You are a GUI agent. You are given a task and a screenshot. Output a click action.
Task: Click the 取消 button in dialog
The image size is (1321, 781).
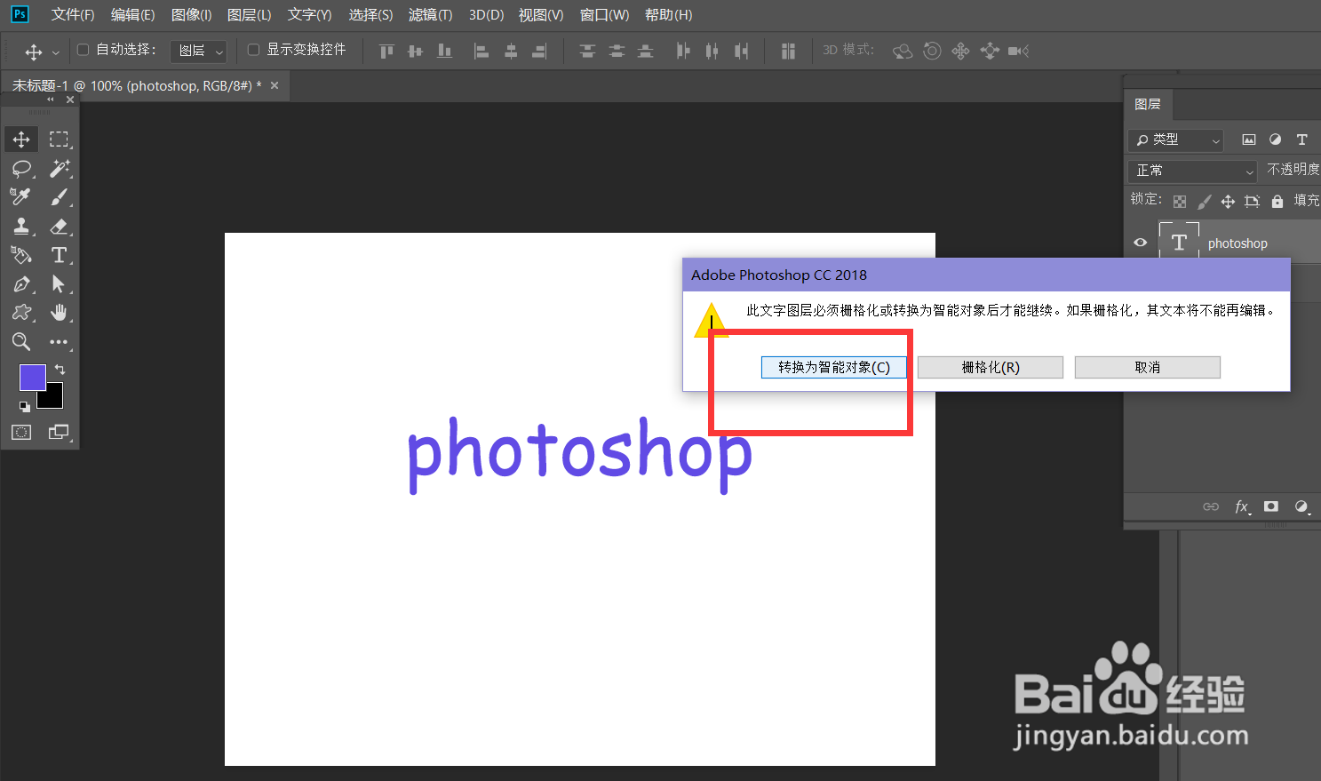(1148, 367)
